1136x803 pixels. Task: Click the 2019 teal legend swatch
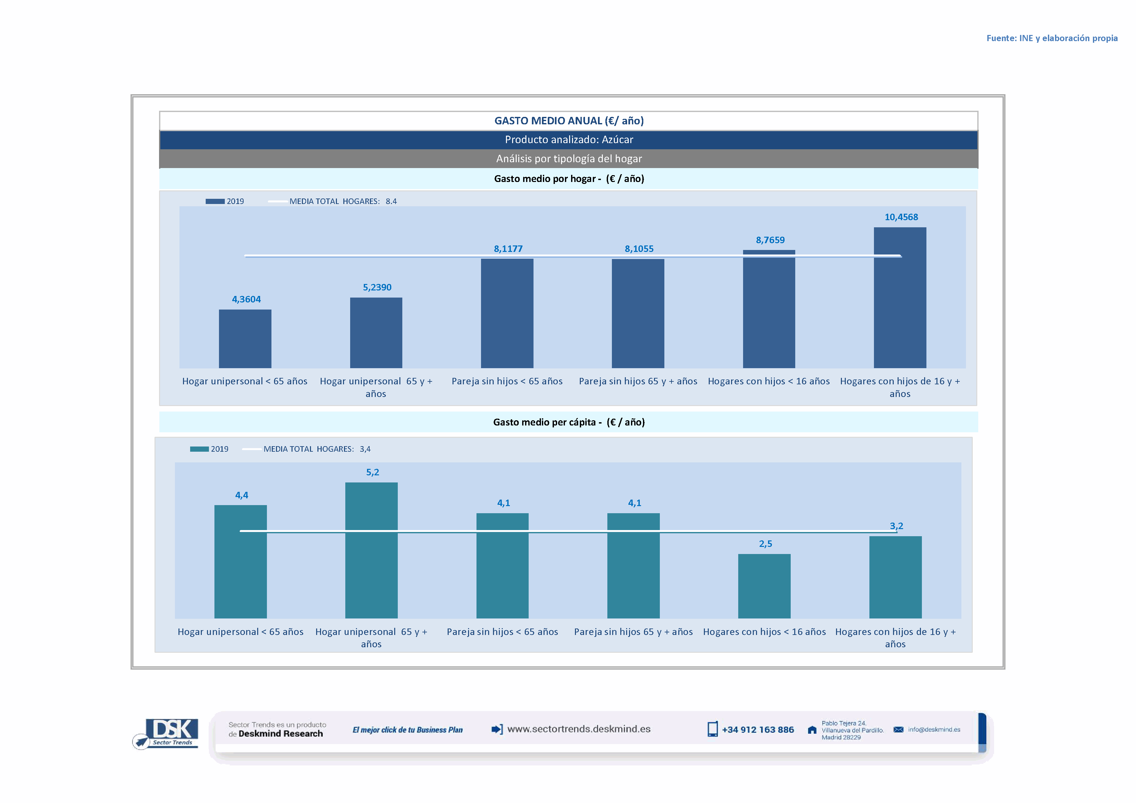click(200, 449)
